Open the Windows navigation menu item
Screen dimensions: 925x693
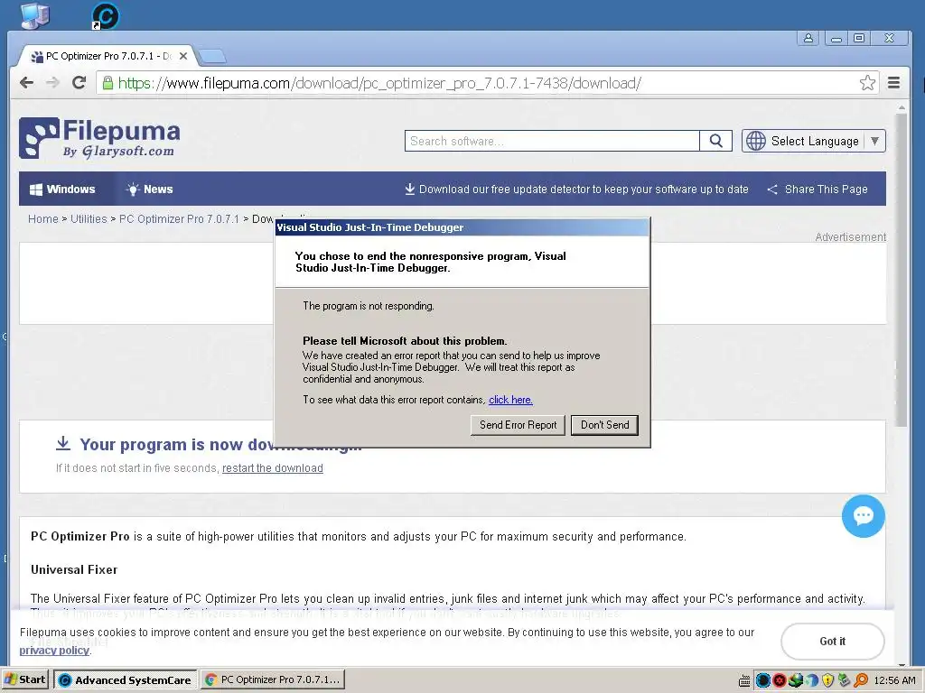(62, 189)
